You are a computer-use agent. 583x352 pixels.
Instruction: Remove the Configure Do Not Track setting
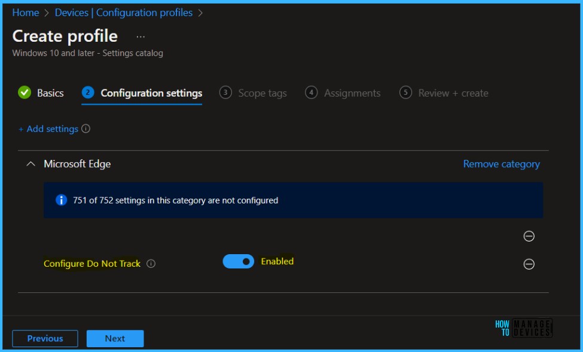click(x=529, y=264)
